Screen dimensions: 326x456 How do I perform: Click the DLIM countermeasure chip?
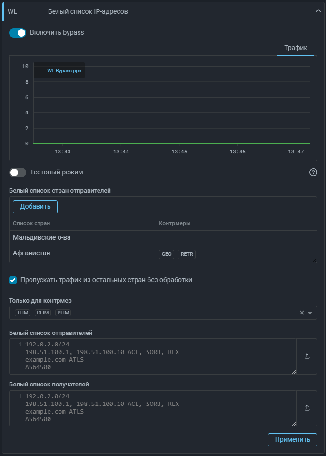tap(43, 313)
